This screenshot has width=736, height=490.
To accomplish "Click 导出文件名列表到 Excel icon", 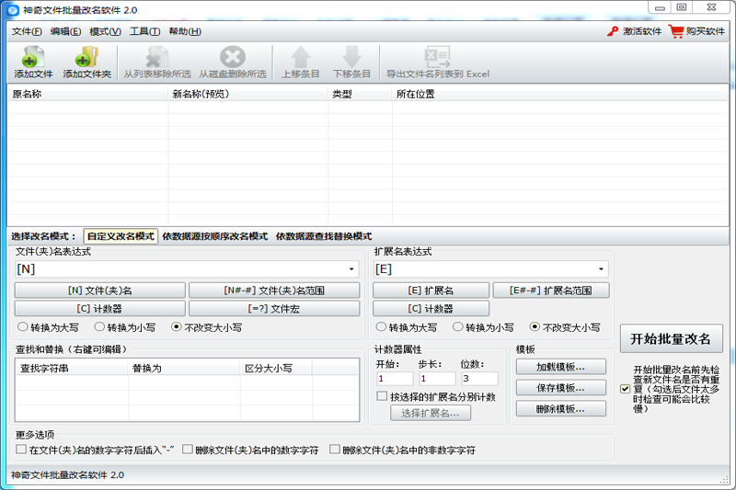I will coord(437,58).
